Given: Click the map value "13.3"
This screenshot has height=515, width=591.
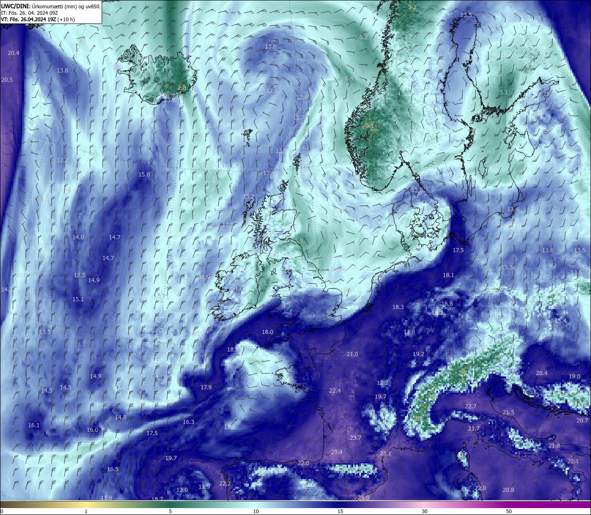Looking at the screenshot, I should pos(507,267).
